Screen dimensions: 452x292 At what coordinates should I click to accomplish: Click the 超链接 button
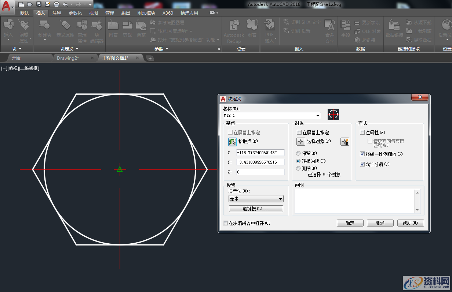click(x=256, y=209)
